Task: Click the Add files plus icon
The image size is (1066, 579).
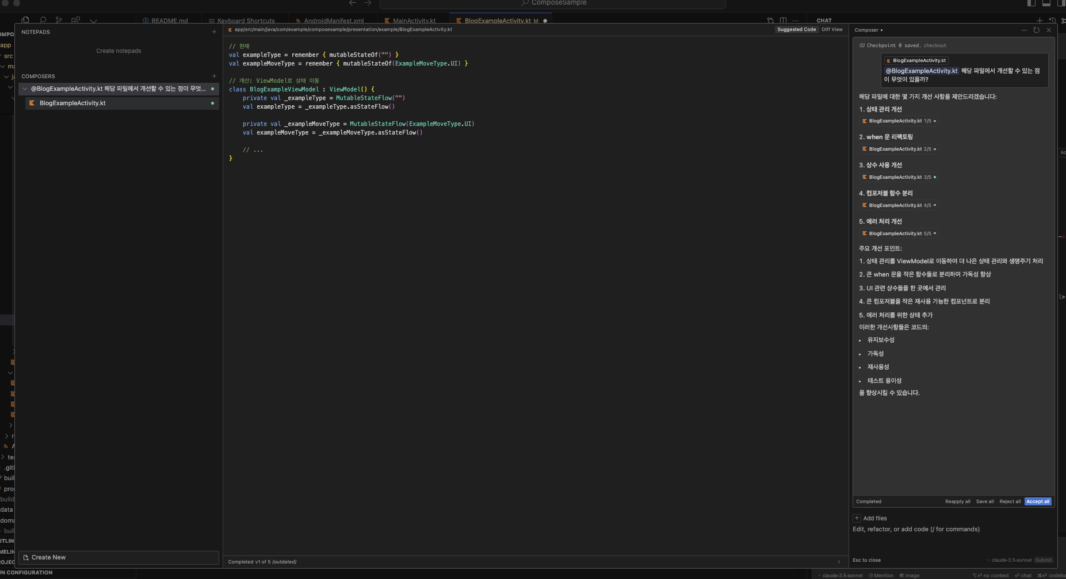Action: pyautogui.click(x=857, y=518)
